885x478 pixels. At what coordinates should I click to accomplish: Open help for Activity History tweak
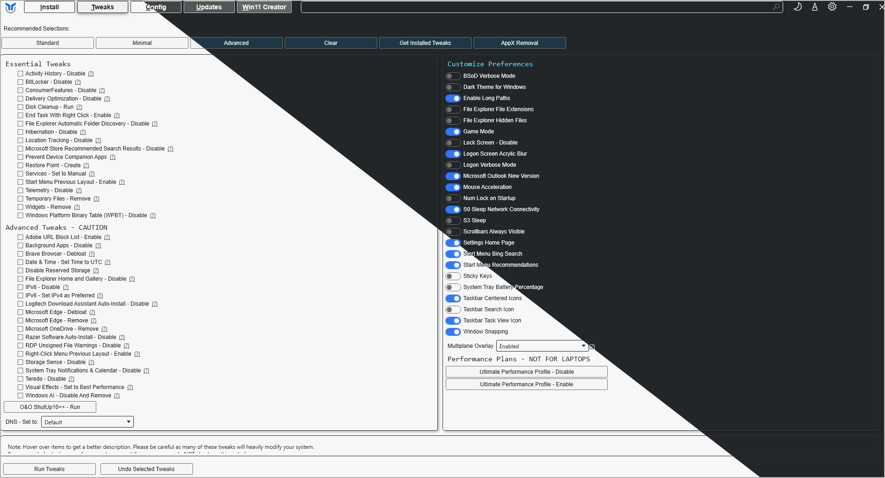pyautogui.click(x=91, y=74)
